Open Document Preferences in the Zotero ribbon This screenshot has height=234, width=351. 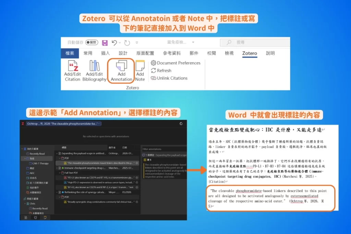(x=176, y=63)
